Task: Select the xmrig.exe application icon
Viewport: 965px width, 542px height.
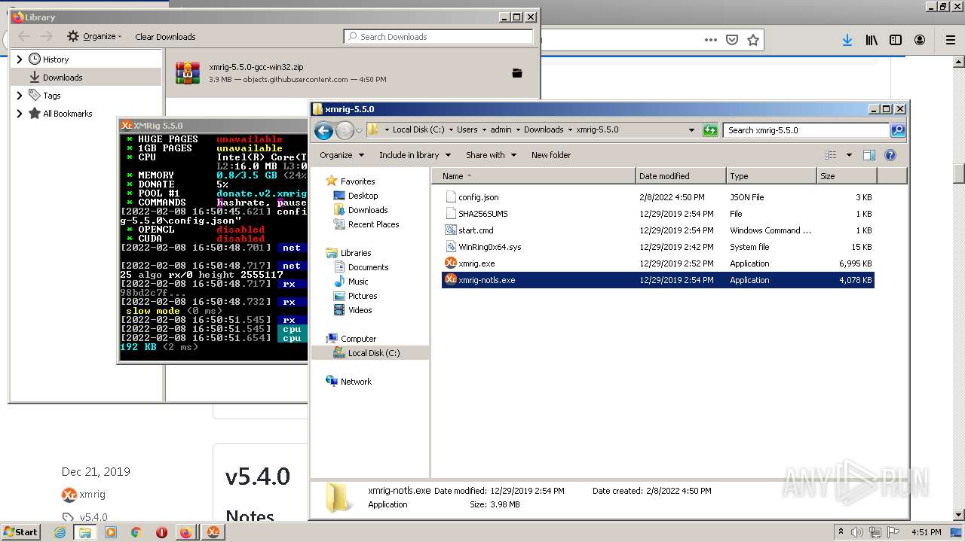Action: [x=451, y=263]
